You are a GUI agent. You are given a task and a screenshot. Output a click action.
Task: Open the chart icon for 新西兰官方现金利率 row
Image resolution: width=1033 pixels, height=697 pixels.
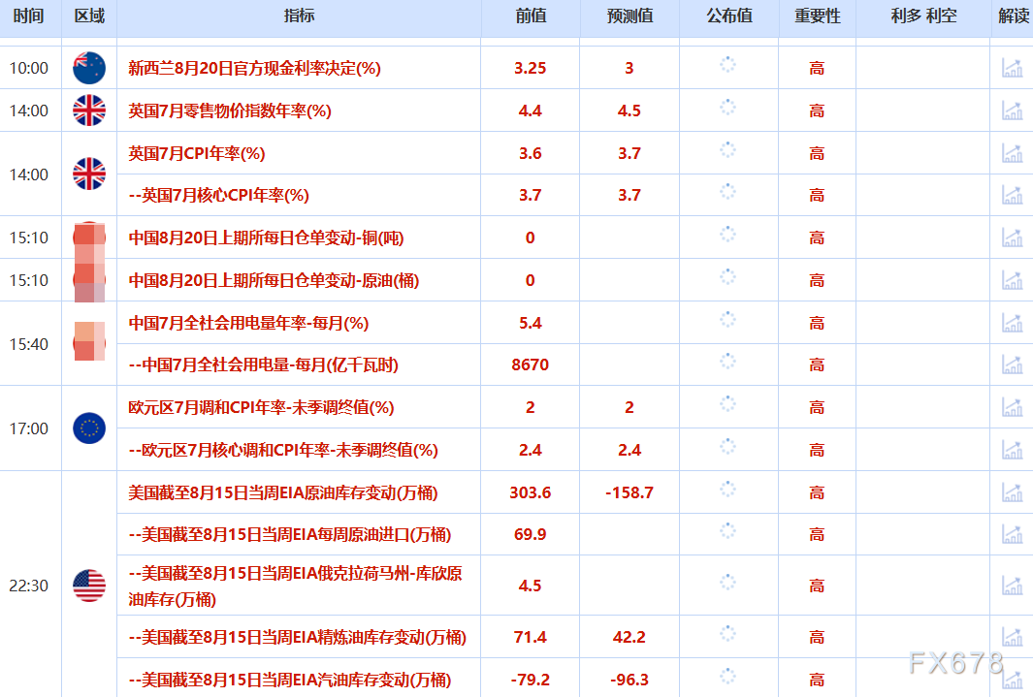click(x=1015, y=68)
